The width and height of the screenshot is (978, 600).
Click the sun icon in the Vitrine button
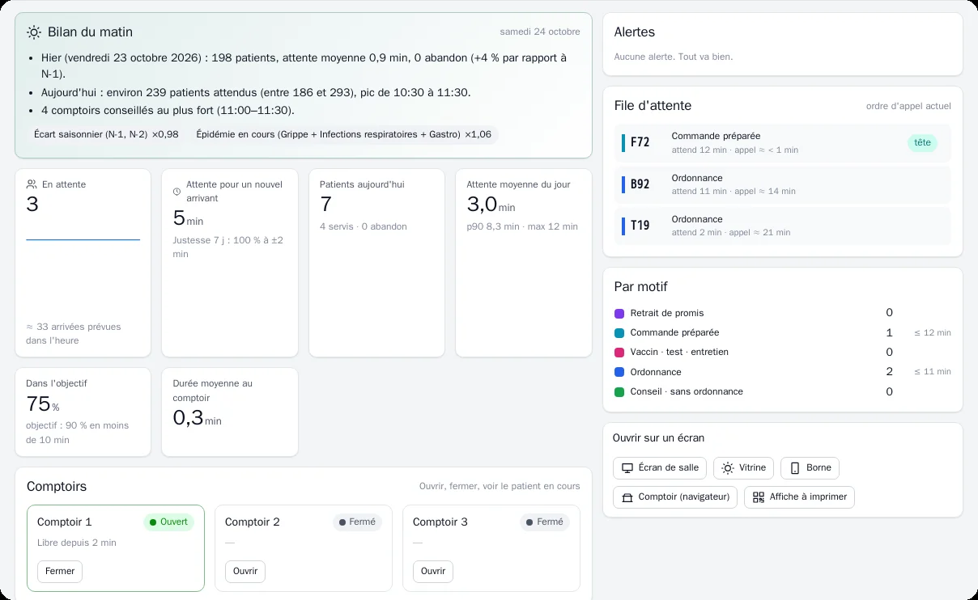point(728,468)
